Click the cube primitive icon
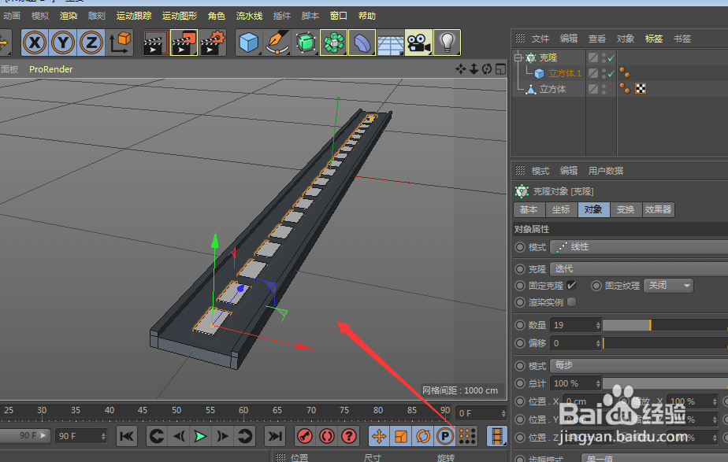This screenshot has width=728, height=462. (249, 43)
